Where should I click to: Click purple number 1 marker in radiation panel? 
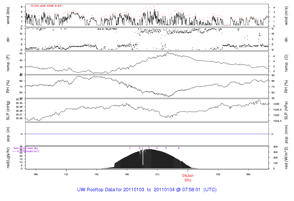(130, 148)
